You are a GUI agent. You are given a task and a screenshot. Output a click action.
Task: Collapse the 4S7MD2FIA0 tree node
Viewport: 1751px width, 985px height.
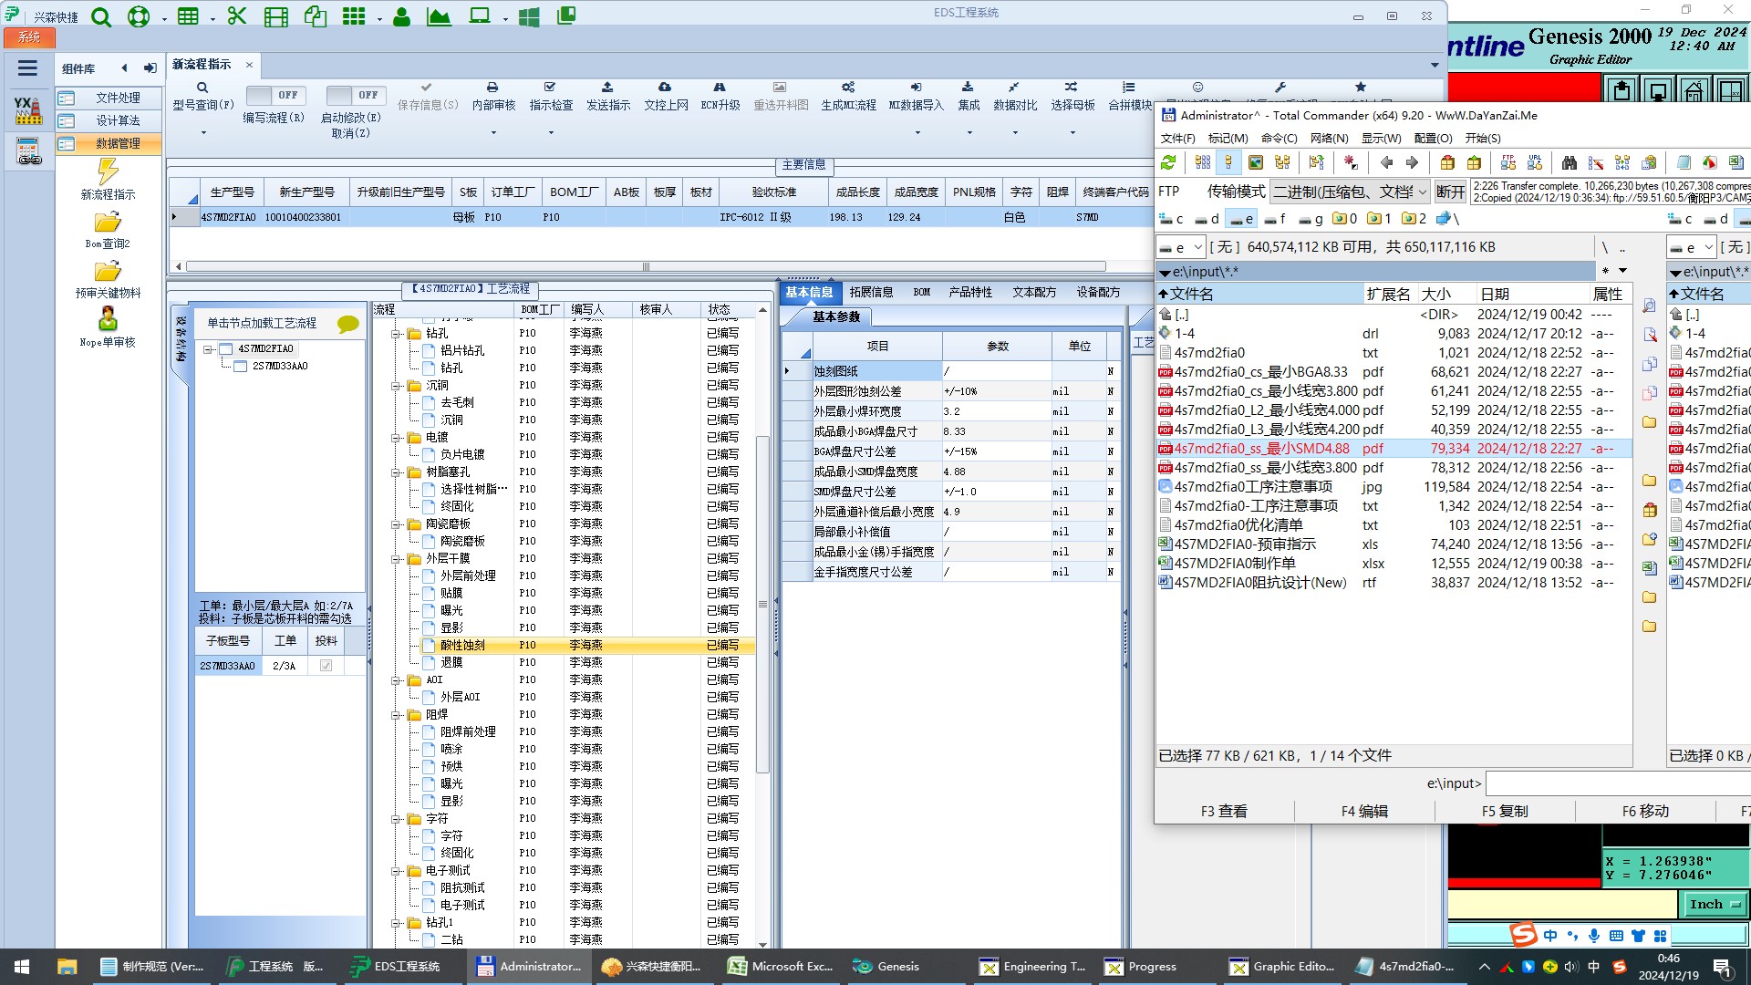point(208,349)
